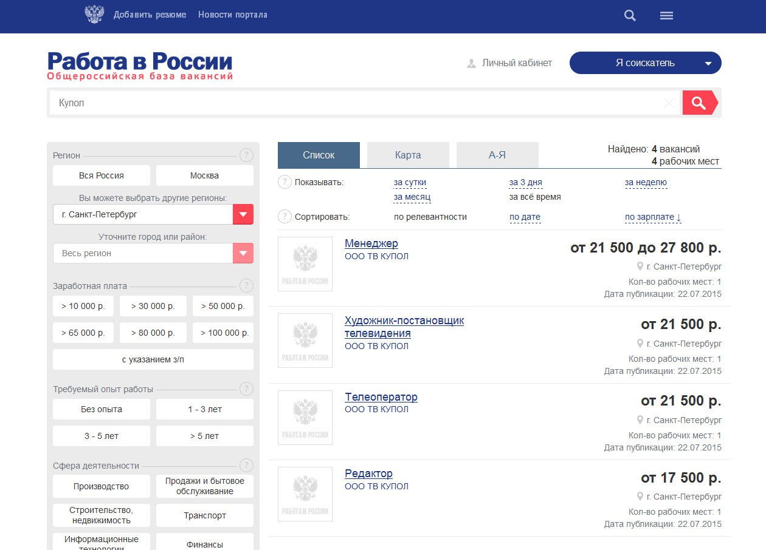
Task: Open help icon next to Регион
Action: pyautogui.click(x=246, y=155)
